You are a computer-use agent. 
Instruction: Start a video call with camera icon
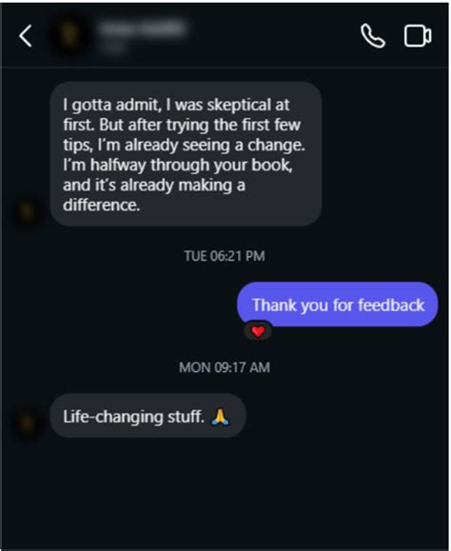[x=418, y=35]
